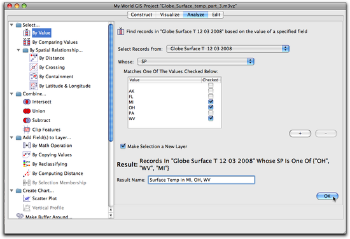Select the By Reclassifying tool icon

click(x=27, y=164)
